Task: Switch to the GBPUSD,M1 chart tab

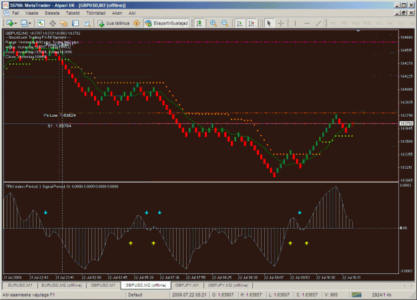Action: click(103, 285)
